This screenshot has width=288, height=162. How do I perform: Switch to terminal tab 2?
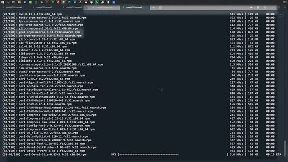[x=45, y=7]
